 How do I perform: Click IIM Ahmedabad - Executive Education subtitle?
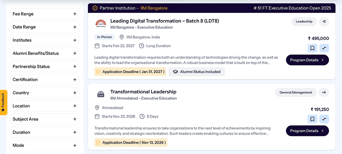(x=143, y=98)
